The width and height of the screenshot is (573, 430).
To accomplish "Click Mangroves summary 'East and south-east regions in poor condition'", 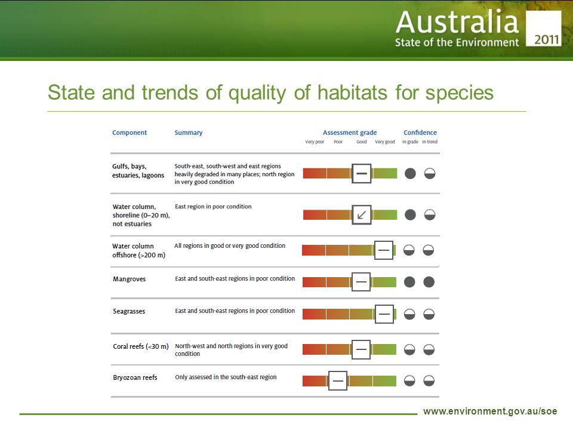I will click(235, 279).
